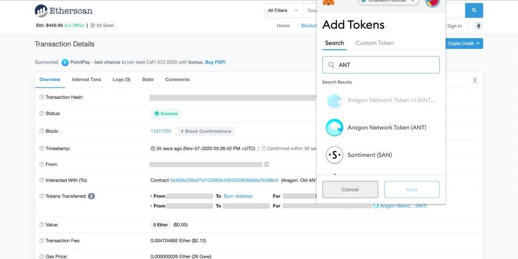Open the MetaMask account avatar
518x259 pixels.
(432, 2)
